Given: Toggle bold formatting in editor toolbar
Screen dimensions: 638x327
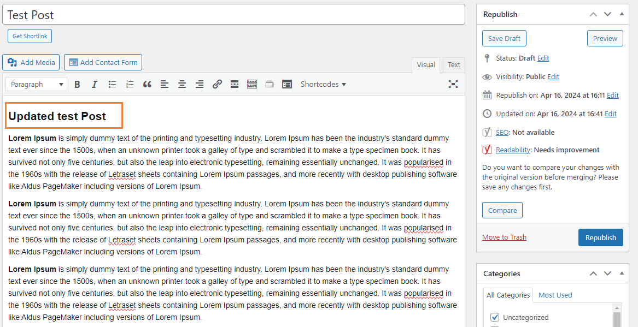Looking at the screenshot, I should [x=77, y=84].
